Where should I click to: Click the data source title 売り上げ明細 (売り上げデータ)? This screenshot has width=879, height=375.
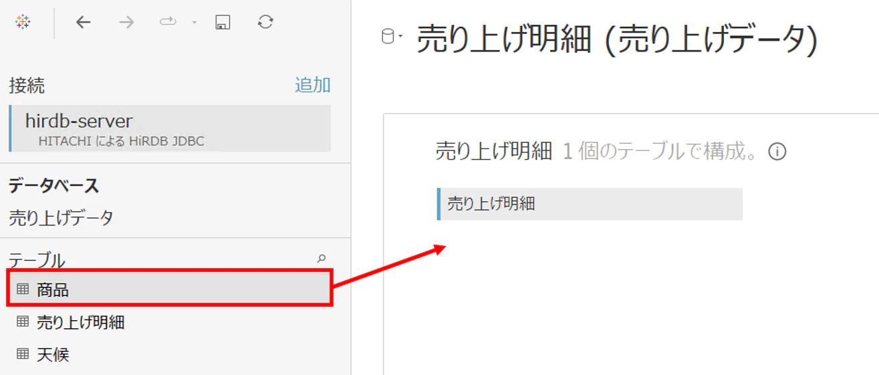pyautogui.click(x=617, y=39)
